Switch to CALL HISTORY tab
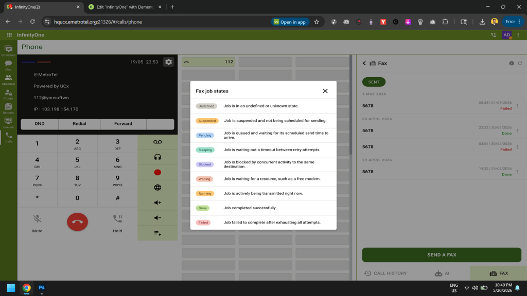This screenshot has width=527, height=296. coord(385,273)
